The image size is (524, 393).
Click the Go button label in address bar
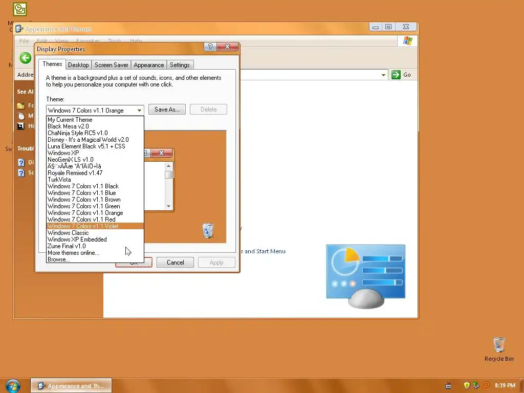(x=407, y=75)
